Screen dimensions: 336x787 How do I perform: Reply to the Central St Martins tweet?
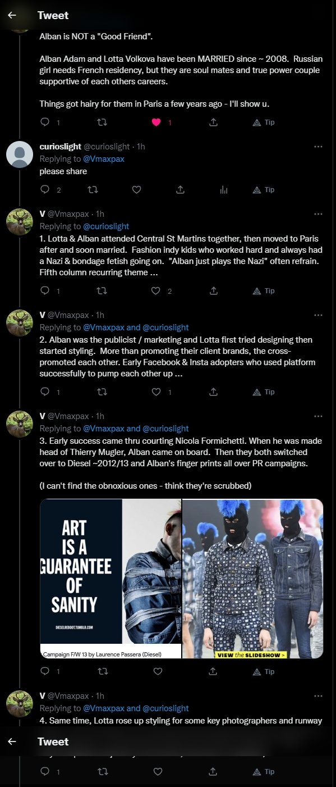[45, 291]
